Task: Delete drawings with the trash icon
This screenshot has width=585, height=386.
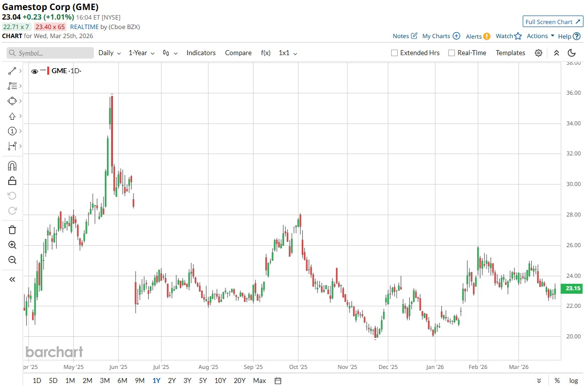Action: point(12,230)
